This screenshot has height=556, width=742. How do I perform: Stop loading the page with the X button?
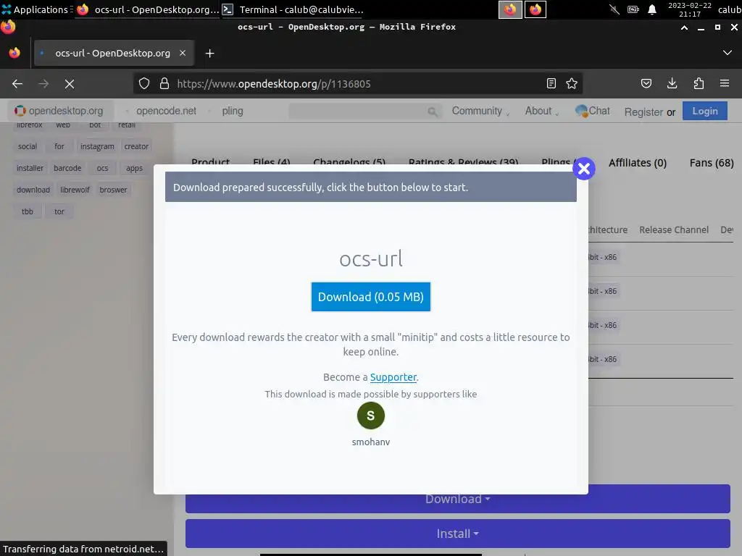coord(70,84)
